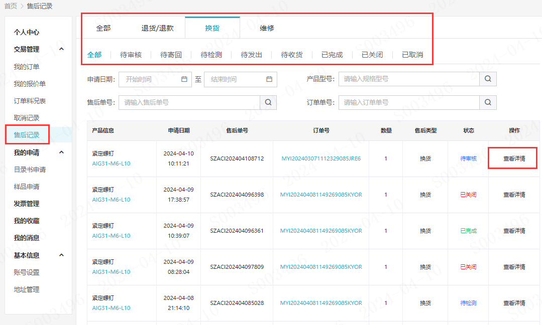Click the 请输入售后单号 input field
The image size is (542, 325).
tap(189, 102)
